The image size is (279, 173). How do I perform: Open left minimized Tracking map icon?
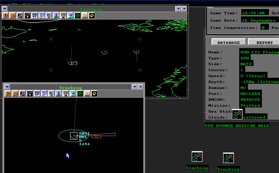point(197,157)
